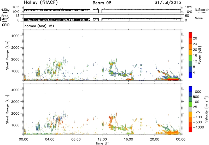Click the "24" power color bar tick
The image size is (209, 145).
pyautogui.click(x=195, y=44)
